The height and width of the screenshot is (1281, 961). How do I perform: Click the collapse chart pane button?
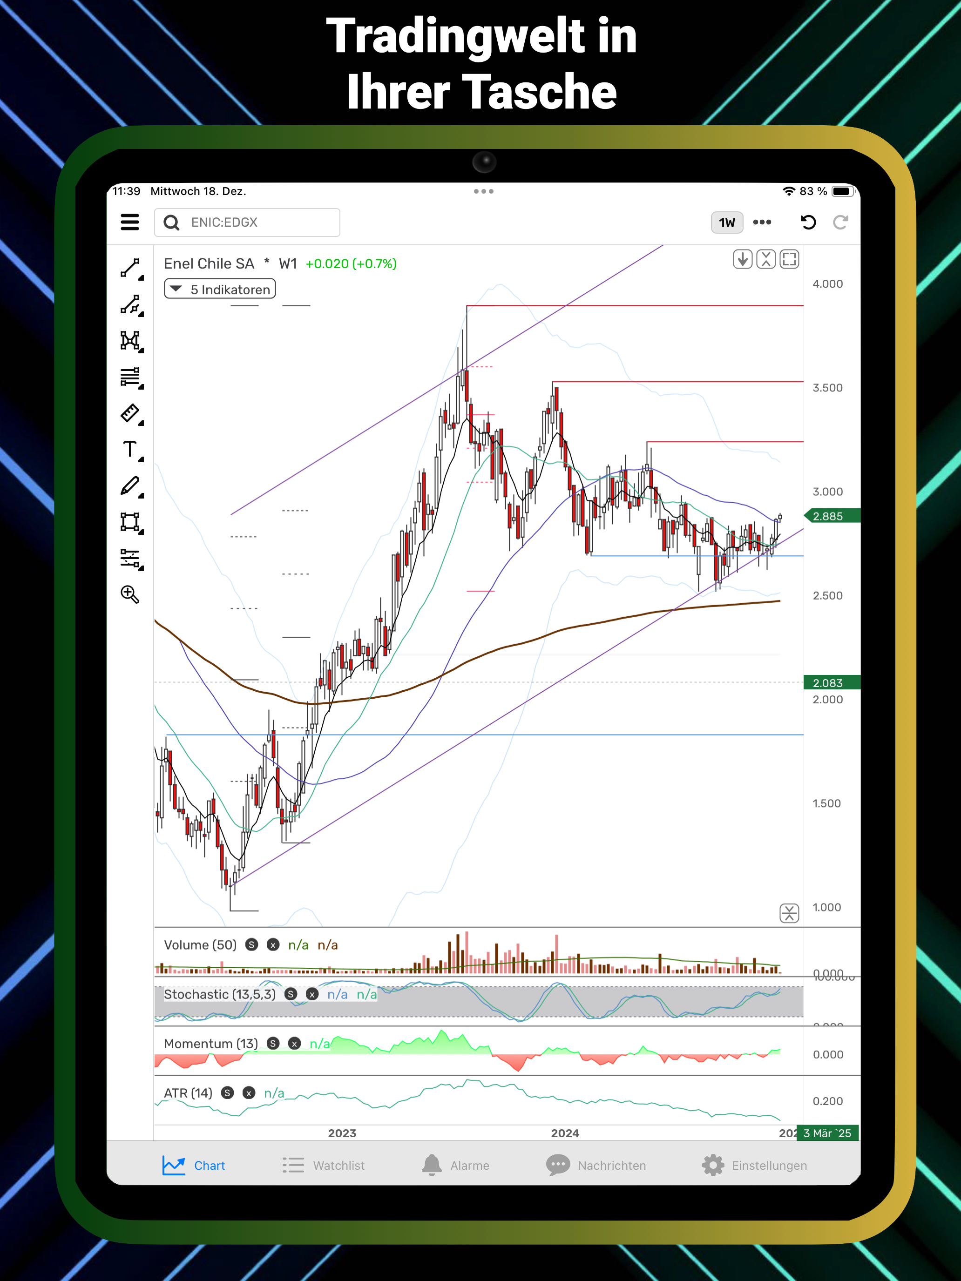(x=766, y=259)
